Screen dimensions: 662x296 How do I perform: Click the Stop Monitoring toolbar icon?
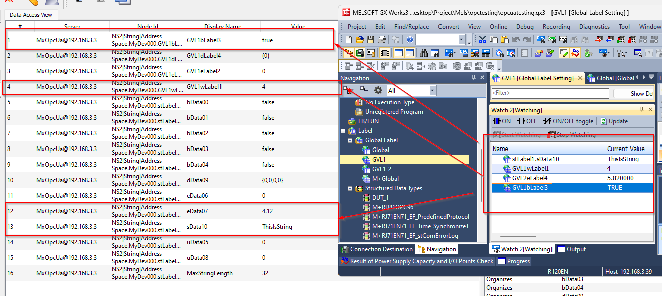point(632,39)
